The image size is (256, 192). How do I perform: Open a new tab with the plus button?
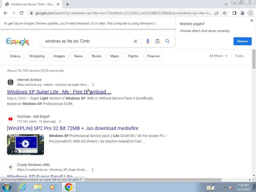[x=67, y=4]
